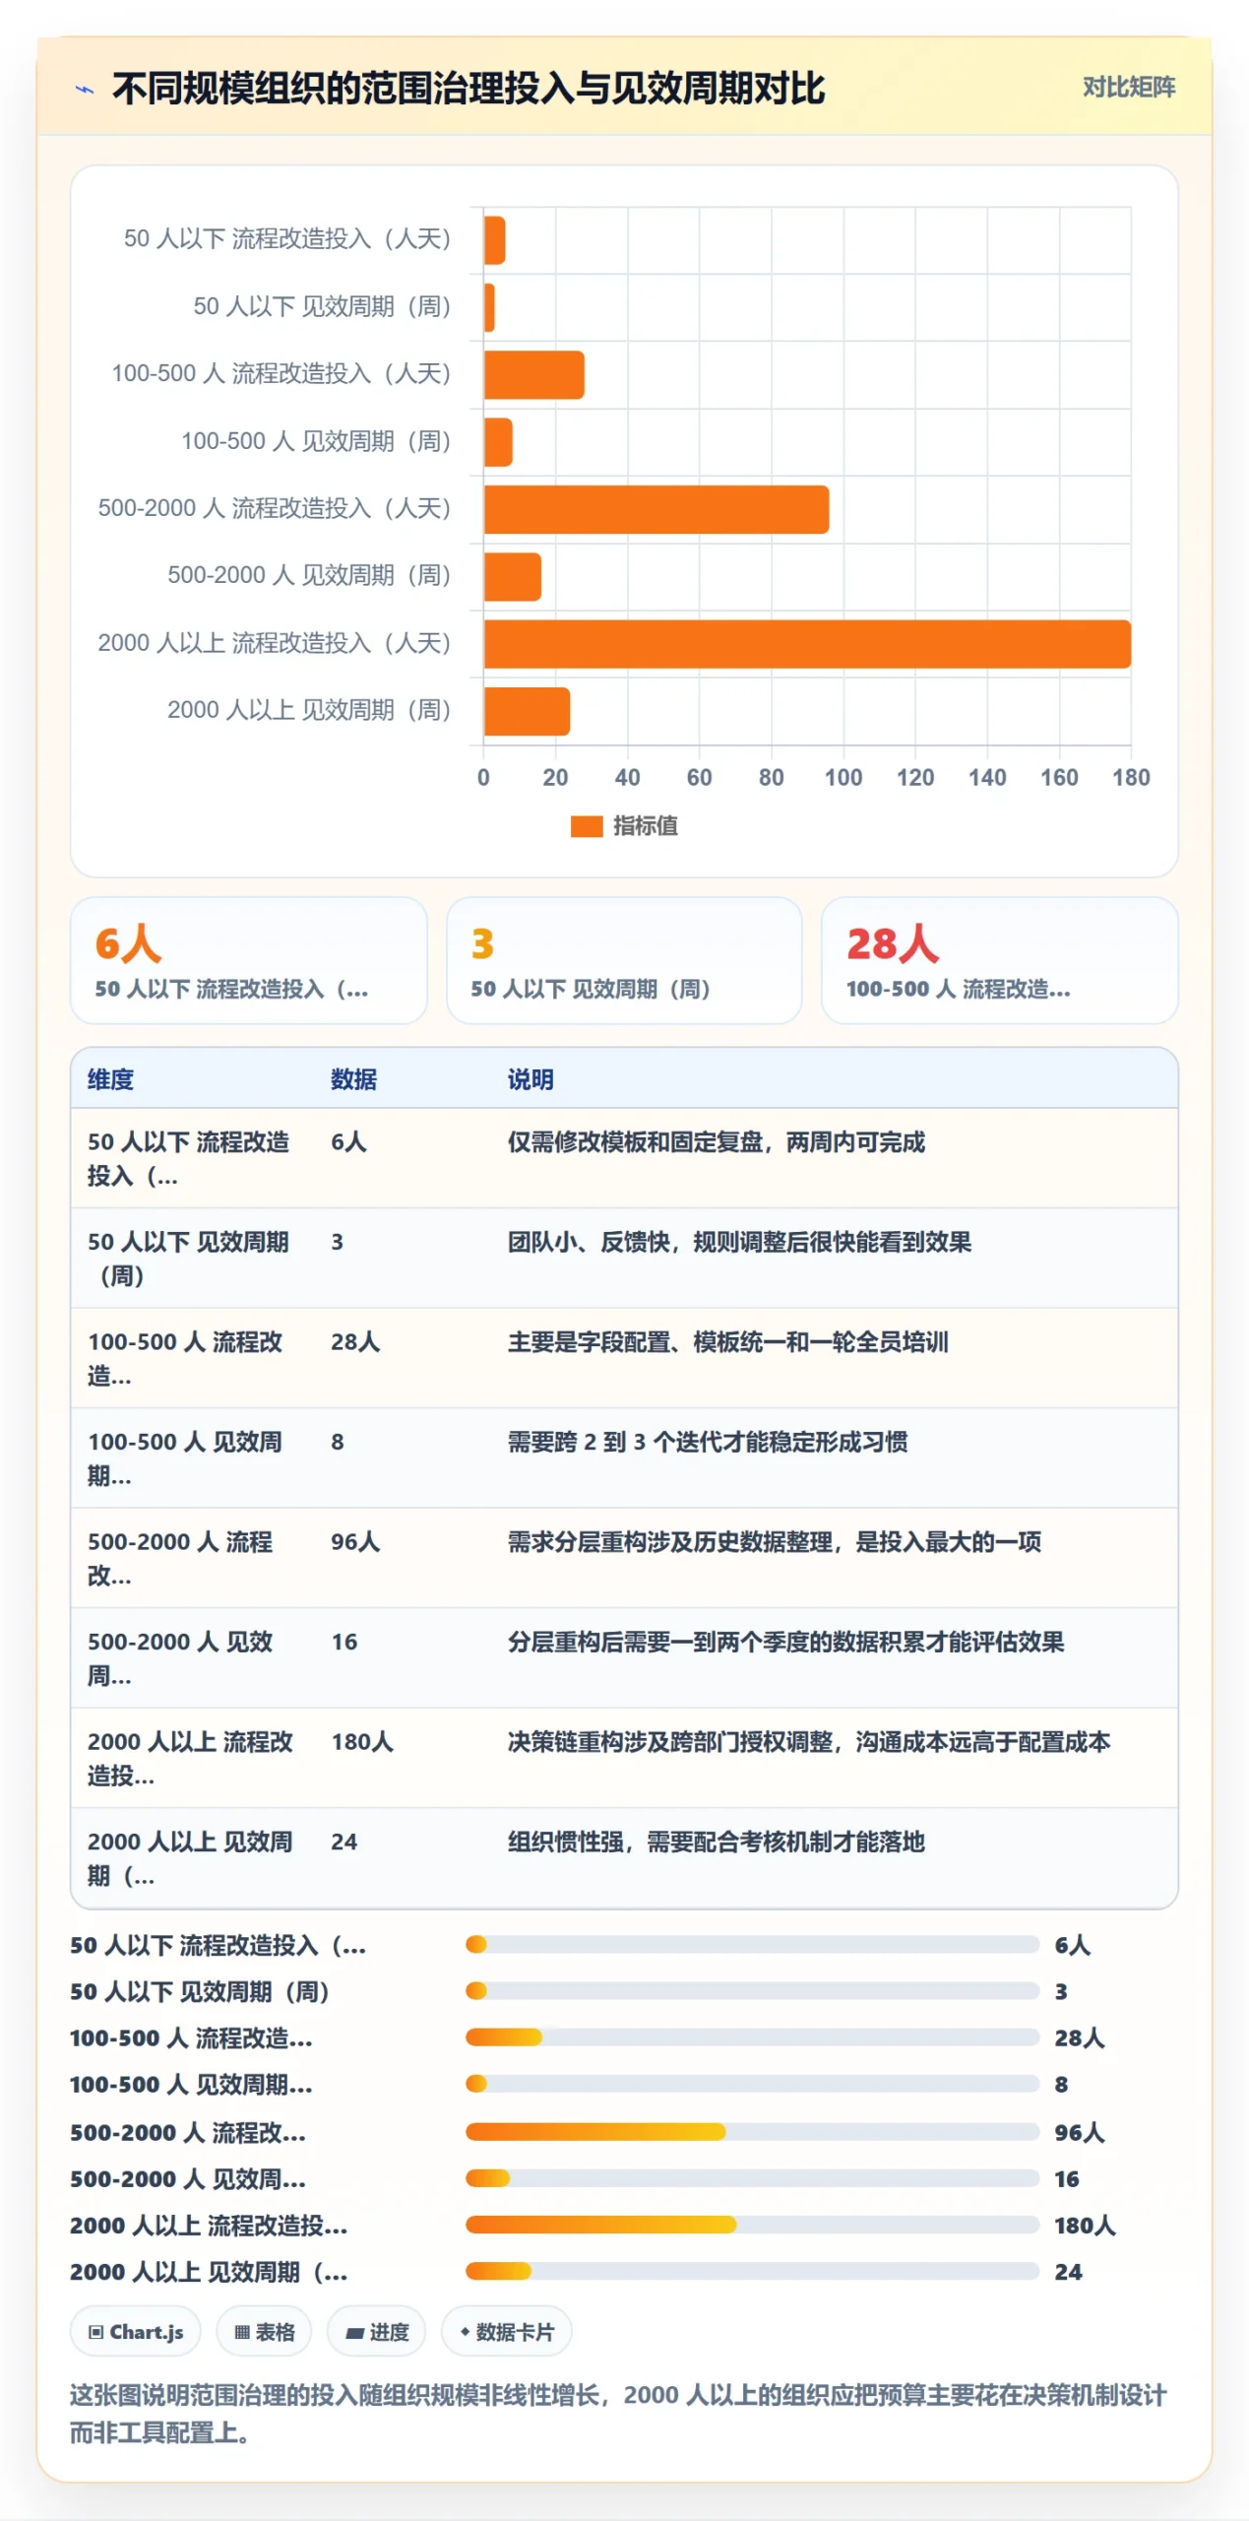Click the 100-500 人 见效周期 chart bar
The image size is (1249, 2521).
[498, 442]
